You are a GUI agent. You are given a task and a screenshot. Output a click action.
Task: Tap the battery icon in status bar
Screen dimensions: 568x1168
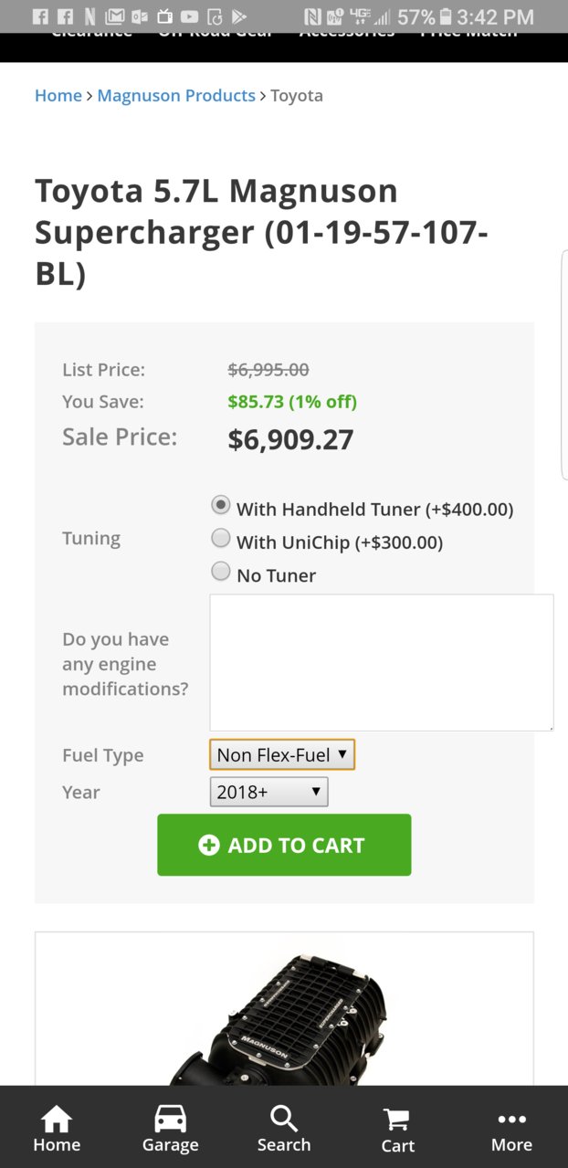click(446, 16)
